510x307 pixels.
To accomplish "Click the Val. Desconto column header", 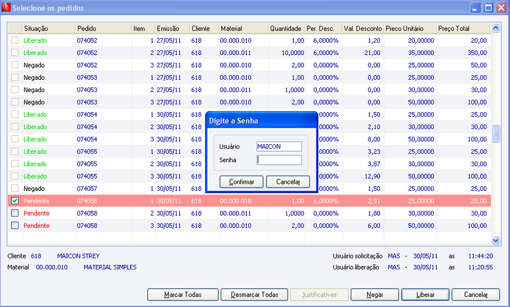I will tap(363, 29).
